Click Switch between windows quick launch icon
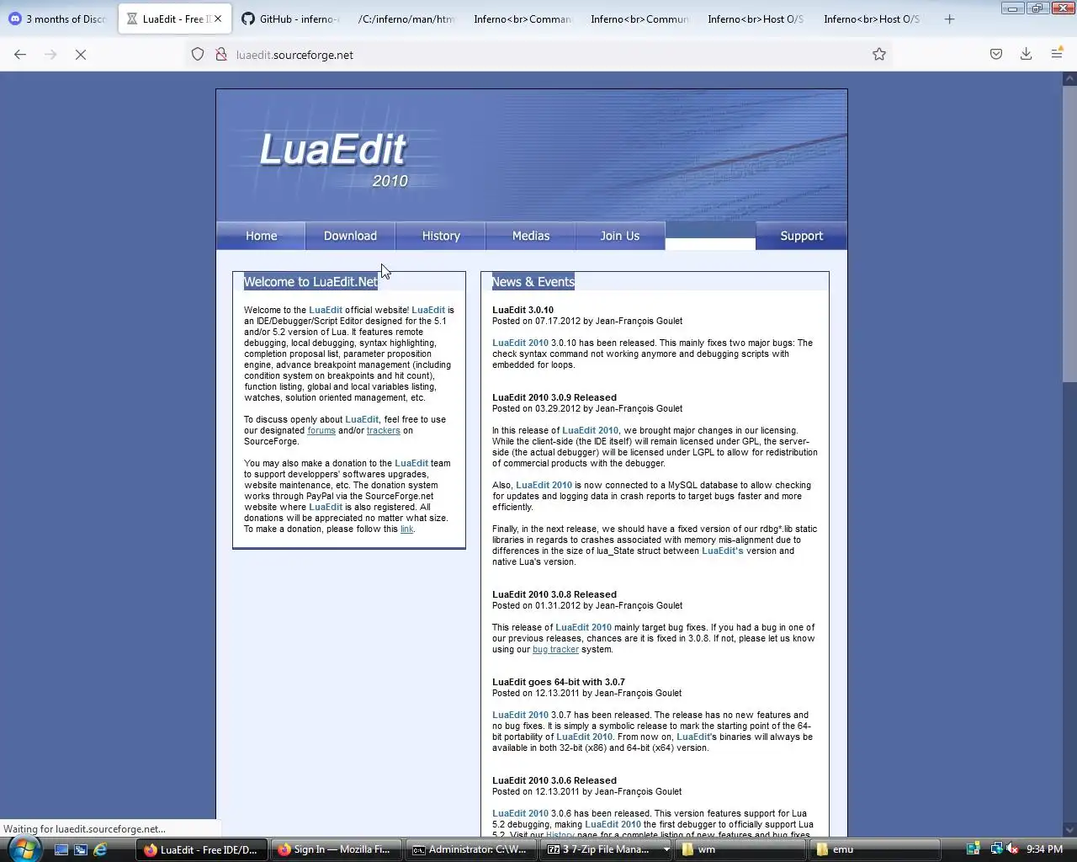The height and width of the screenshot is (862, 1077). [x=81, y=849]
